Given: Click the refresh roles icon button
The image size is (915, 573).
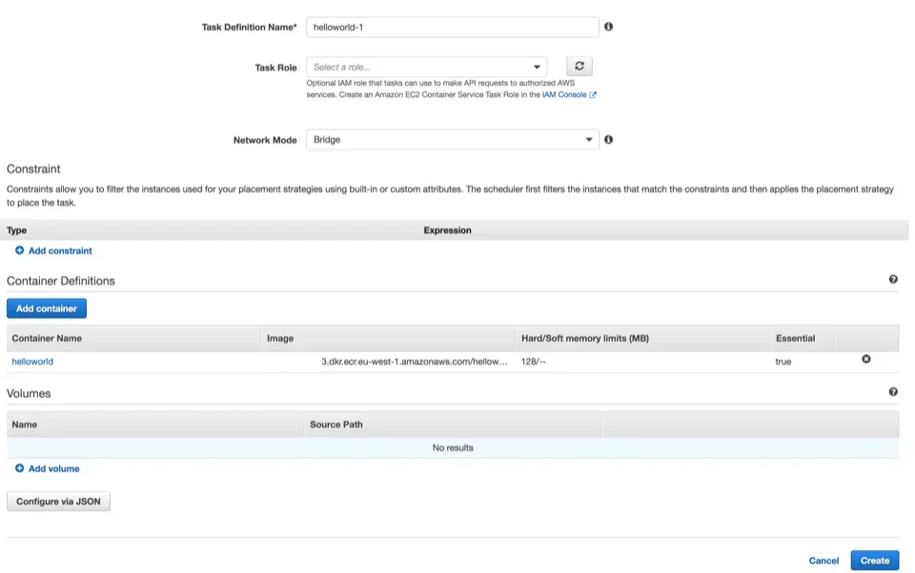Looking at the screenshot, I should [x=579, y=67].
